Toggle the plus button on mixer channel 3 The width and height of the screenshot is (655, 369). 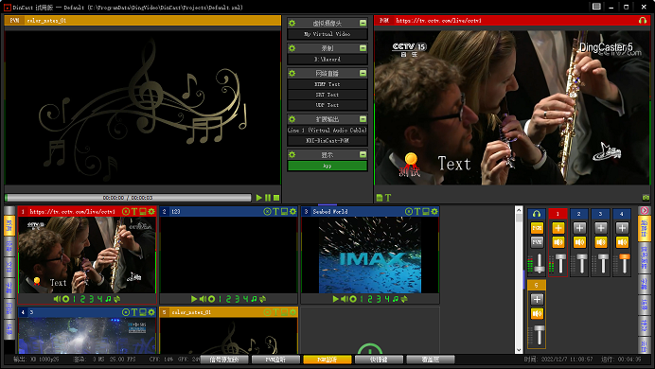click(601, 227)
